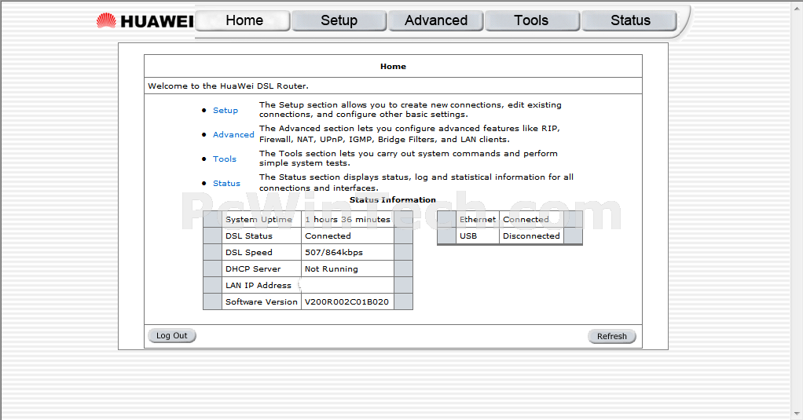Follow the Advanced link in list

233,134
